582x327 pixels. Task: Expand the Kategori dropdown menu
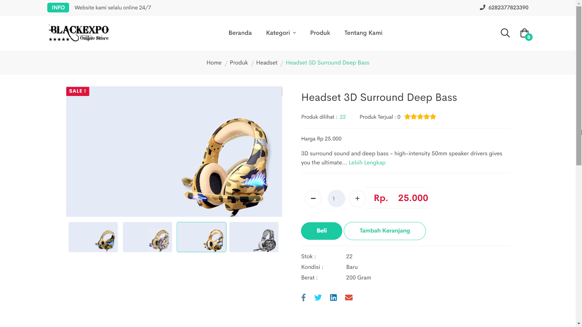point(281,33)
